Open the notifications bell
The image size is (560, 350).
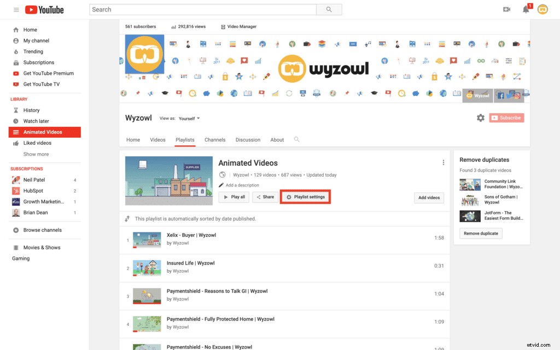526,10
